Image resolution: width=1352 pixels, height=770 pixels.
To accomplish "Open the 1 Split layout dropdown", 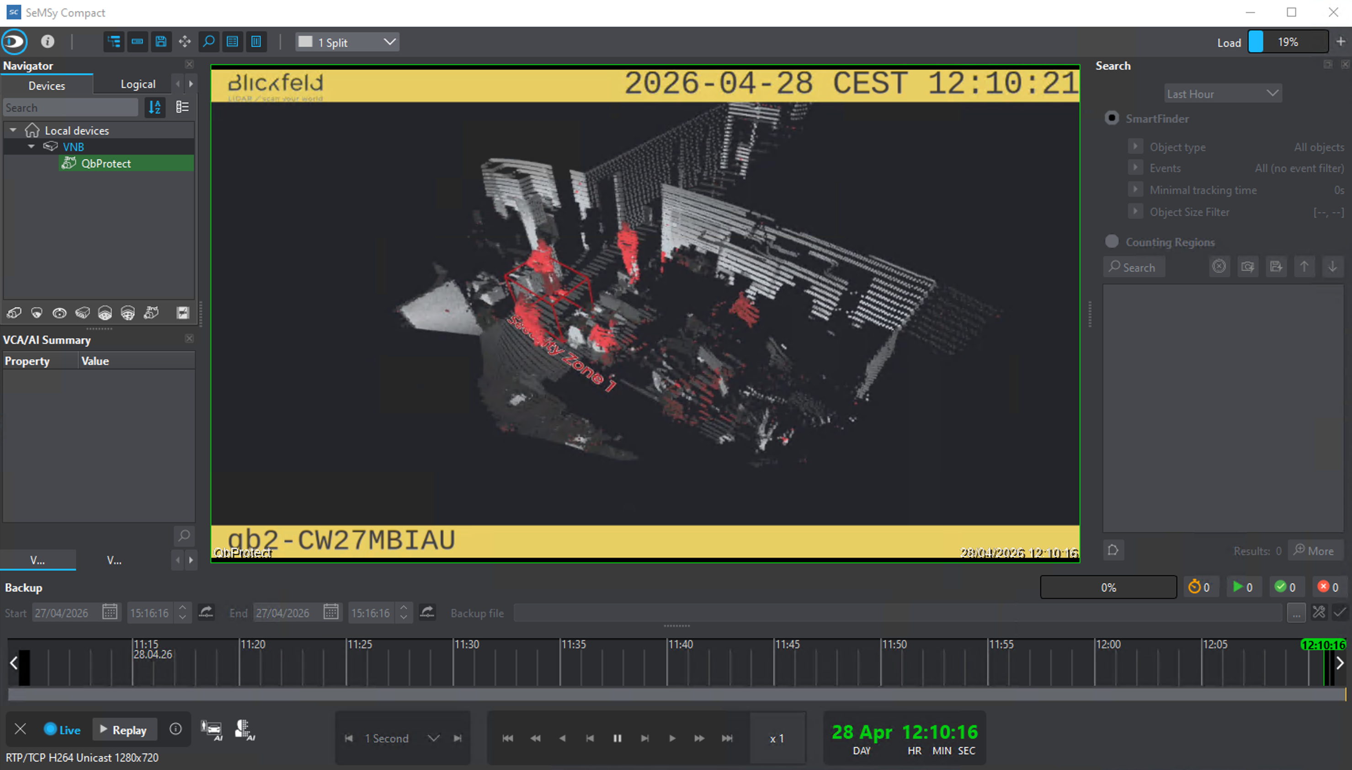I will 347,42.
